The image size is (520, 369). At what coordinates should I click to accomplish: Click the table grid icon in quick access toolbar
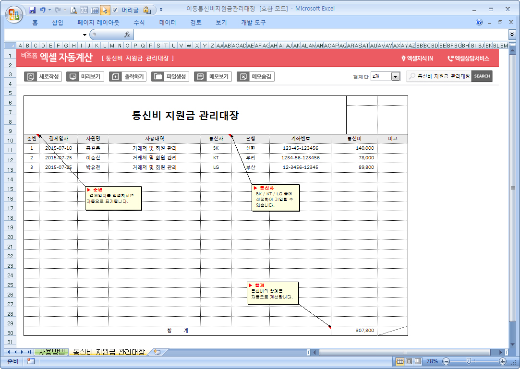[95, 10]
